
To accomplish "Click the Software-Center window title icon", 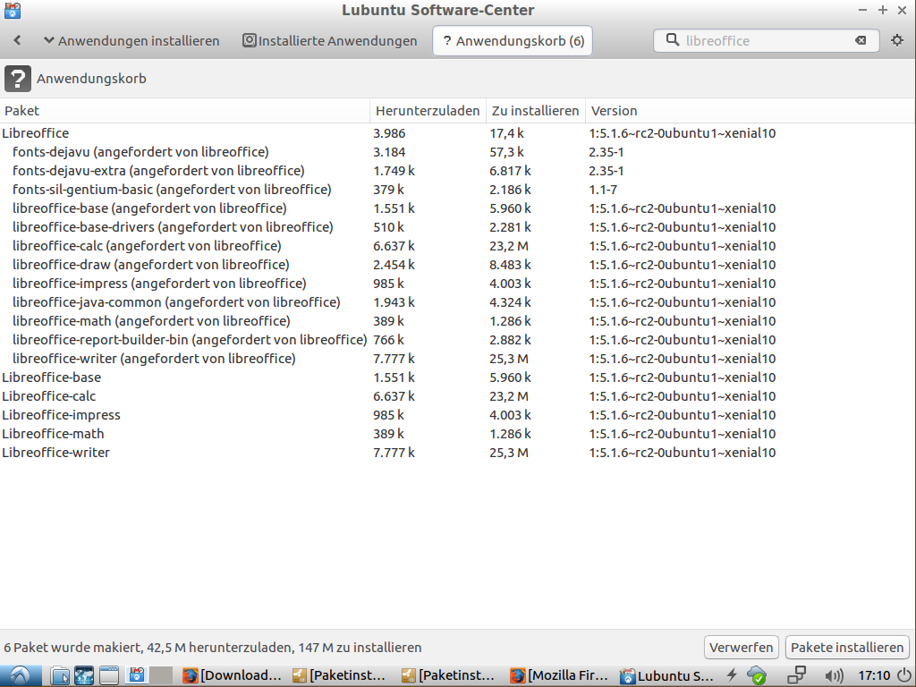I will point(12,9).
